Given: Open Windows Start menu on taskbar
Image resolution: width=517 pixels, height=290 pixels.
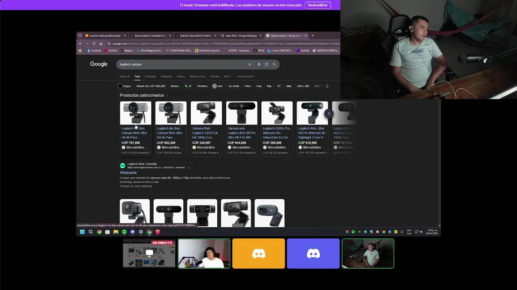Looking at the screenshot, I should point(82,232).
